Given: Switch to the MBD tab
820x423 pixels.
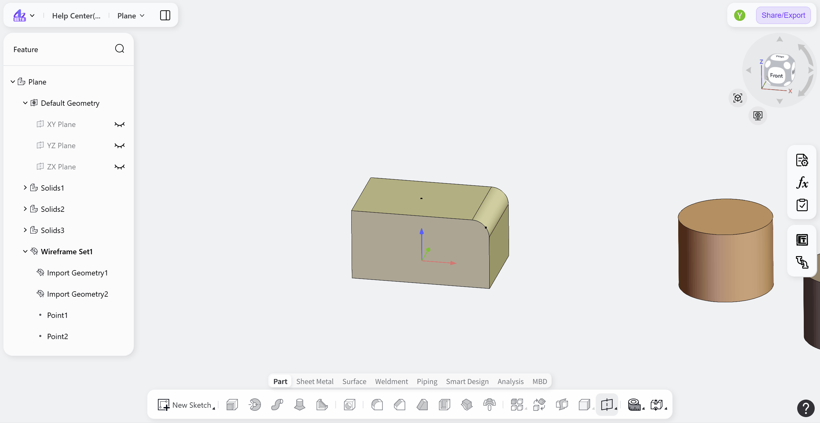Looking at the screenshot, I should (540, 381).
